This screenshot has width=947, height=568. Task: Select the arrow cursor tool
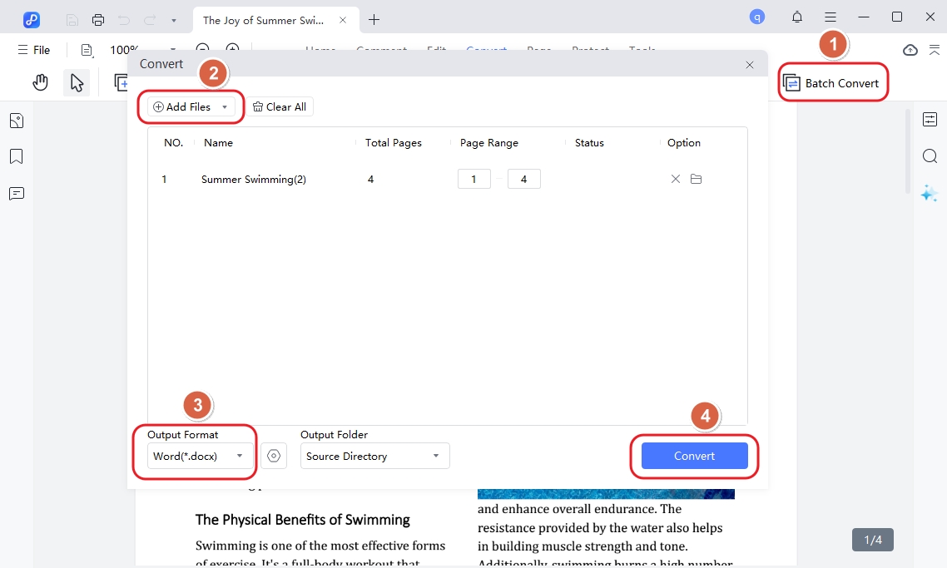click(x=77, y=82)
